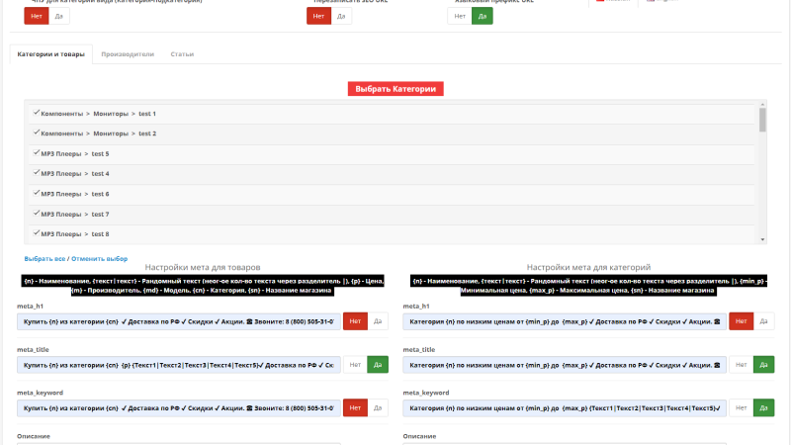Click black placeholder hint mentioning {min_p} Минимальная цена
The width and height of the screenshot is (791, 445).
[x=588, y=286]
